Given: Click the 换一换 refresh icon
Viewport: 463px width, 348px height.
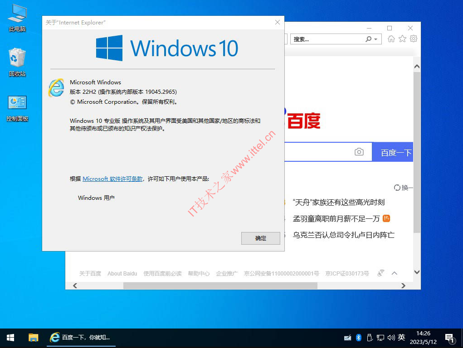Looking at the screenshot, I should click(x=397, y=188).
